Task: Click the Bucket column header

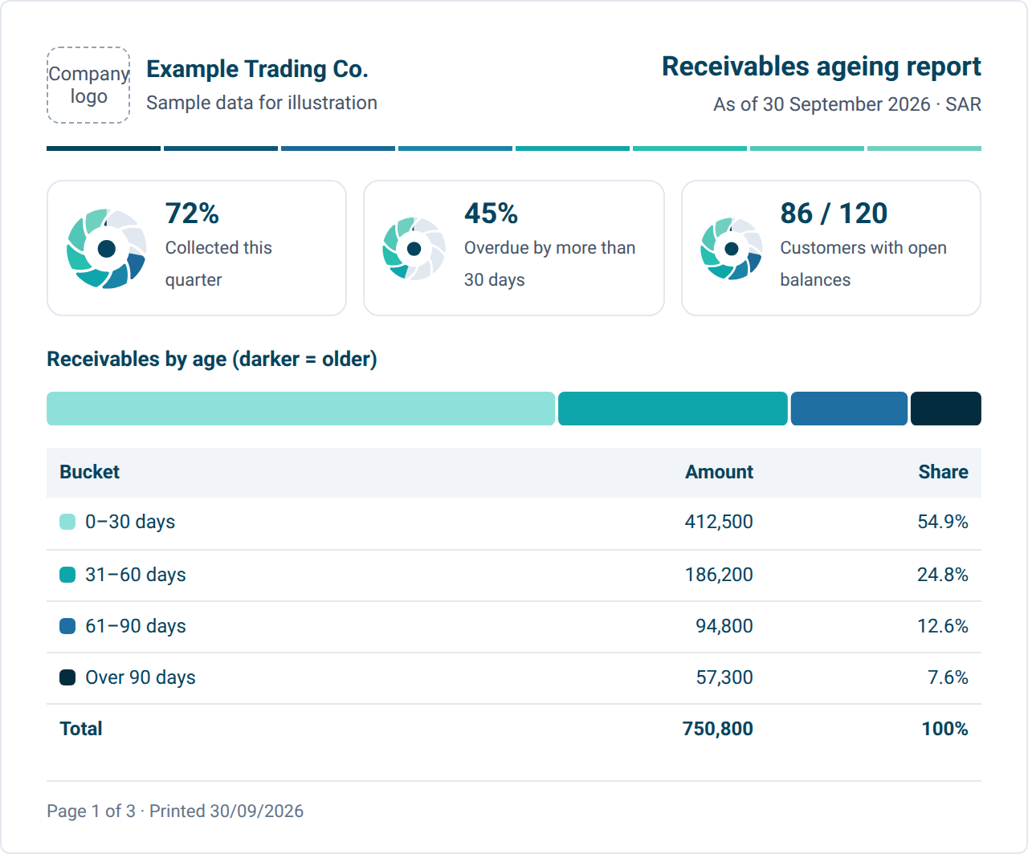Action: pyautogui.click(x=89, y=472)
